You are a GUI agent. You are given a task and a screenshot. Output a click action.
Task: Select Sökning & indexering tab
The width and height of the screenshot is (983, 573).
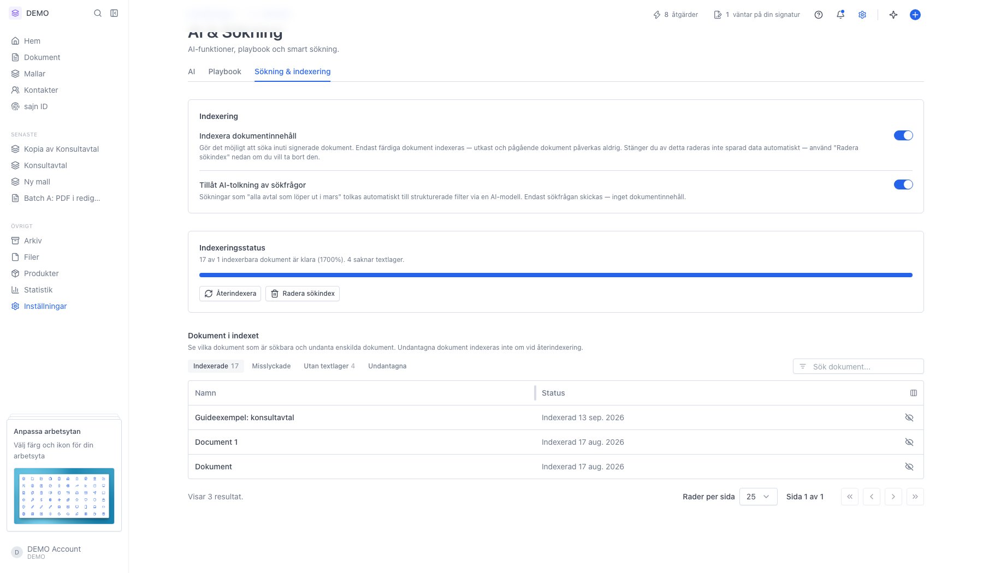[x=292, y=71]
